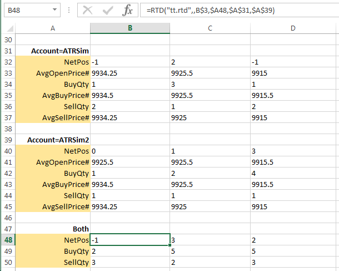Click cell B33 value 9934.25
The width and height of the screenshot is (339, 271).
[130, 73]
